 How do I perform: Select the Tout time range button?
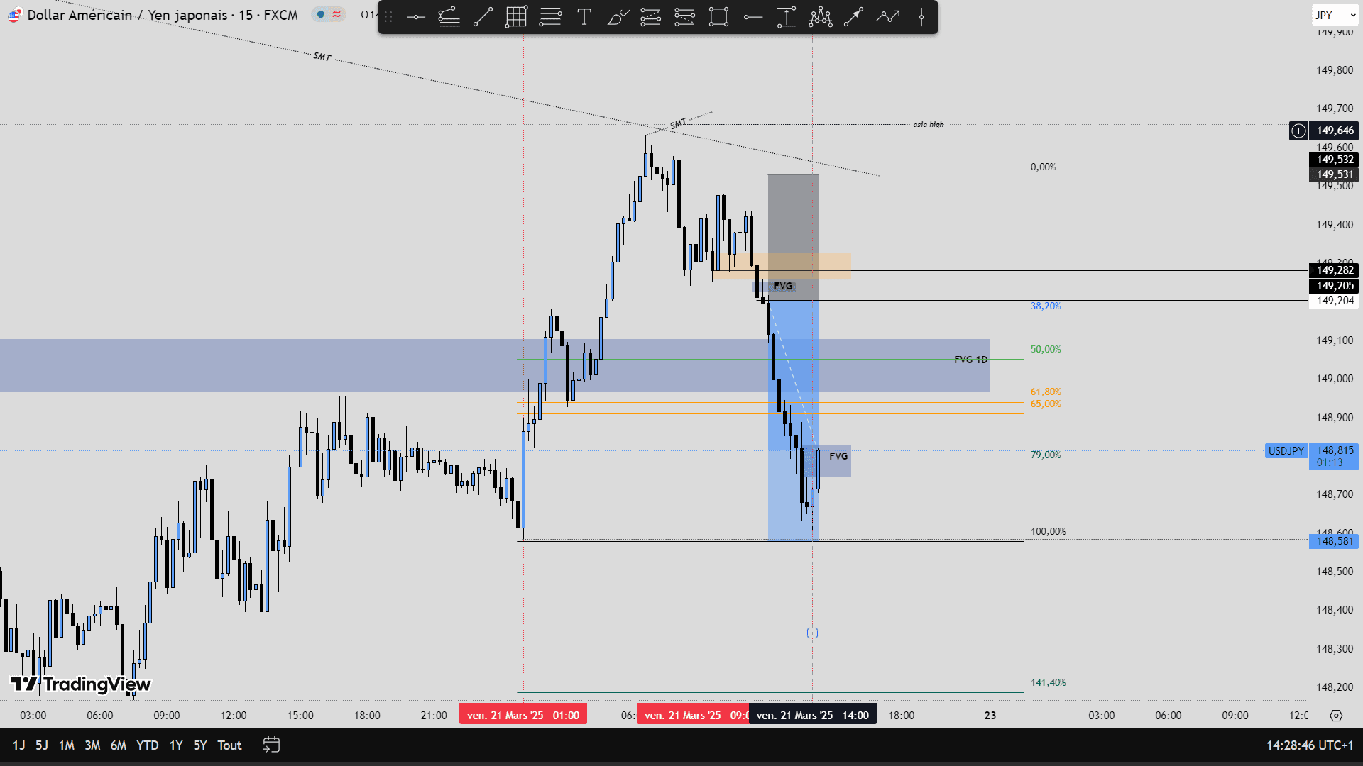point(229,745)
